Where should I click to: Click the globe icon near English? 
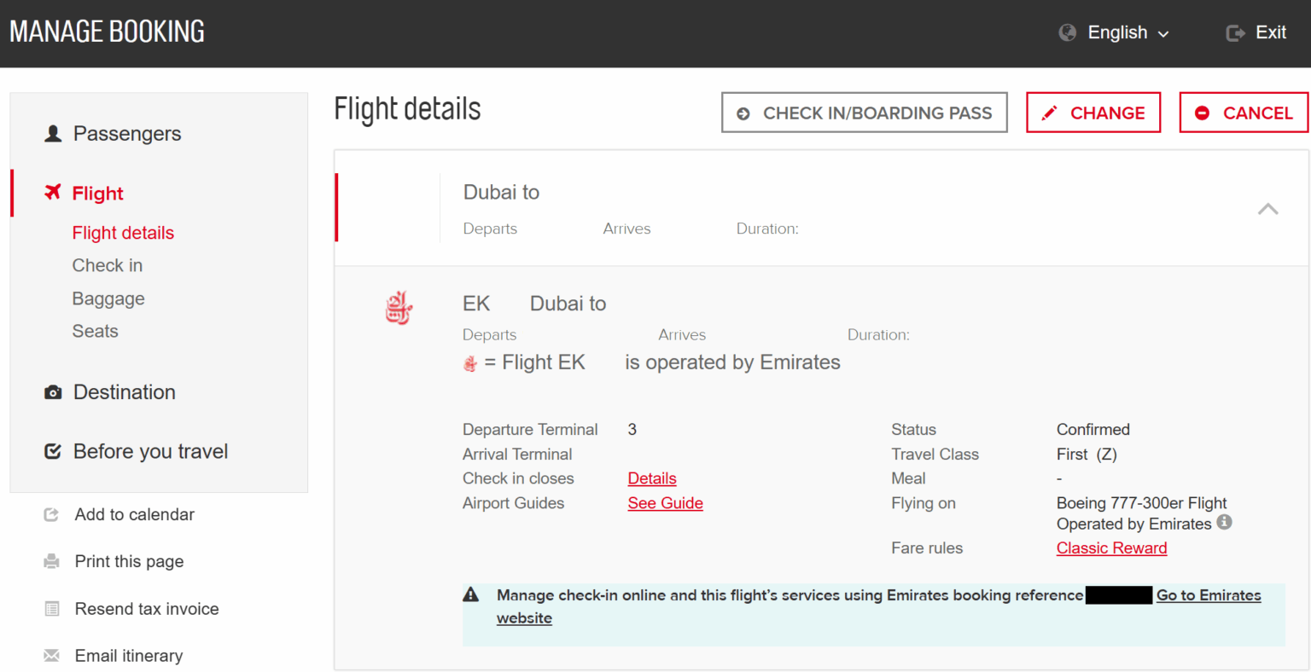(1067, 32)
